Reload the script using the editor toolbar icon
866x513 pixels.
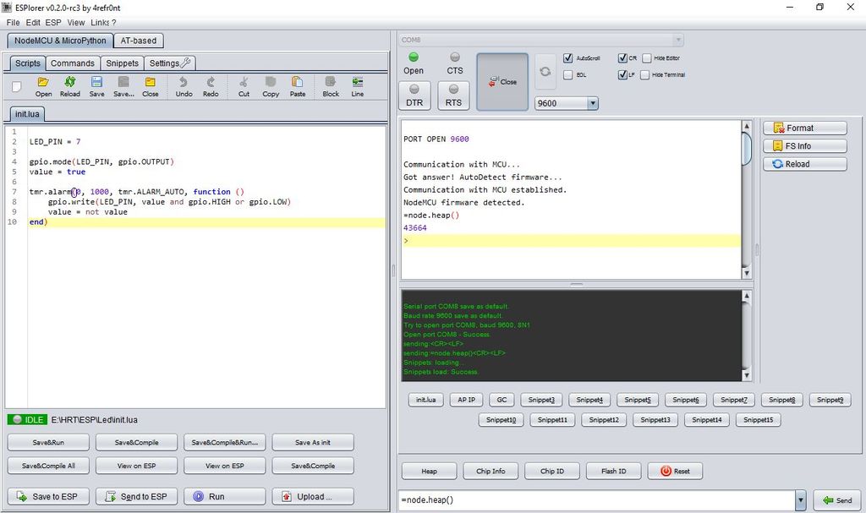tap(69, 87)
